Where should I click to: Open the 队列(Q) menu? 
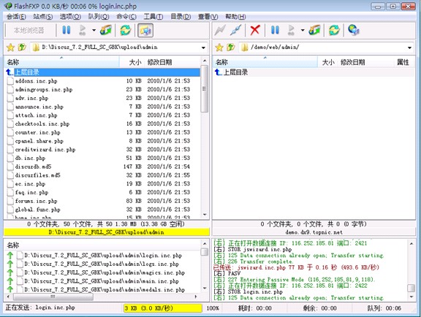pos(99,17)
